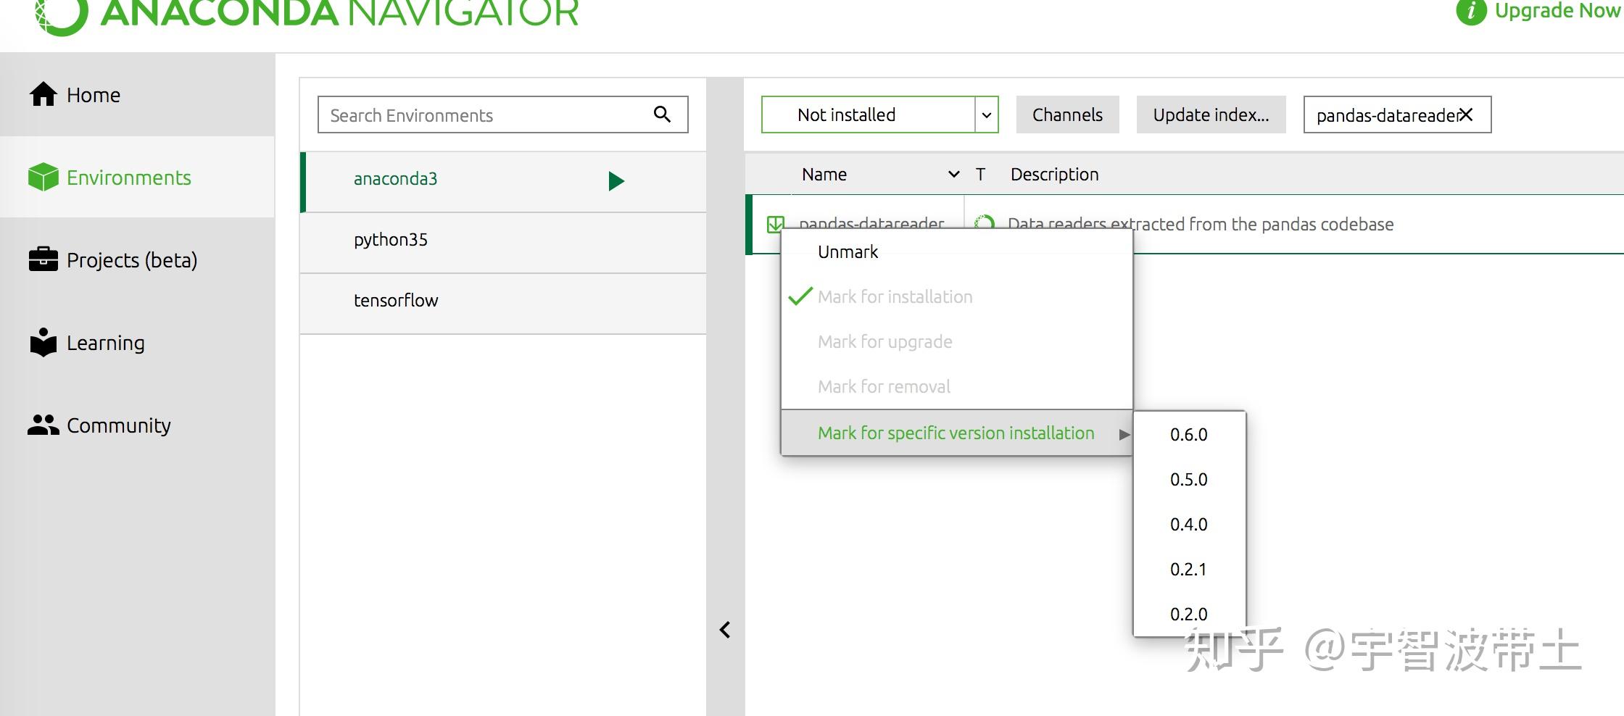1624x716 pixels.
Task: Select the Environments sidebar icon
Action: coord(43,178)
